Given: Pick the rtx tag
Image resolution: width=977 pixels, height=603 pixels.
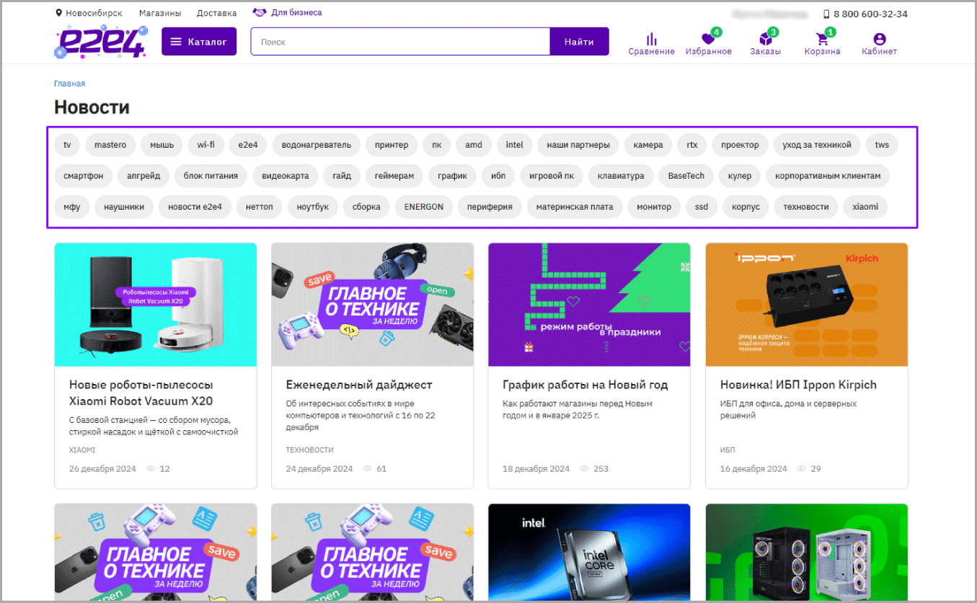Looking at the screenshot, I should click(x=692, y=145).
